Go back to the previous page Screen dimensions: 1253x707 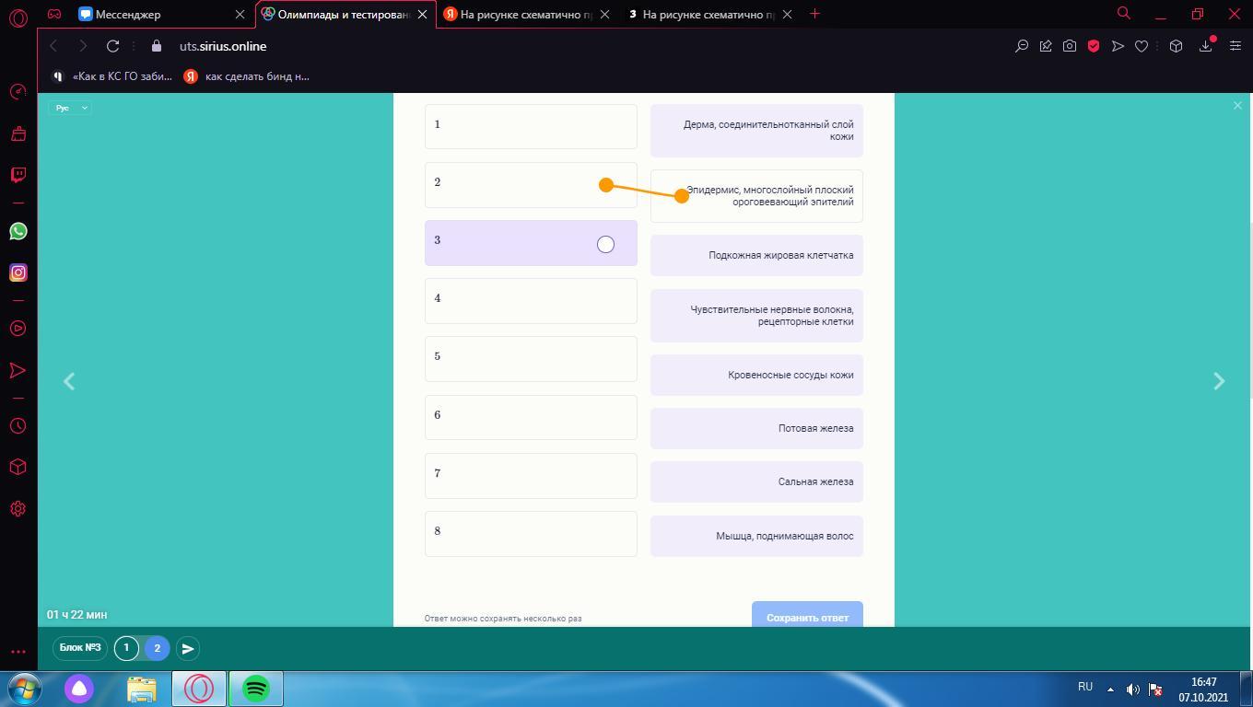53,46
